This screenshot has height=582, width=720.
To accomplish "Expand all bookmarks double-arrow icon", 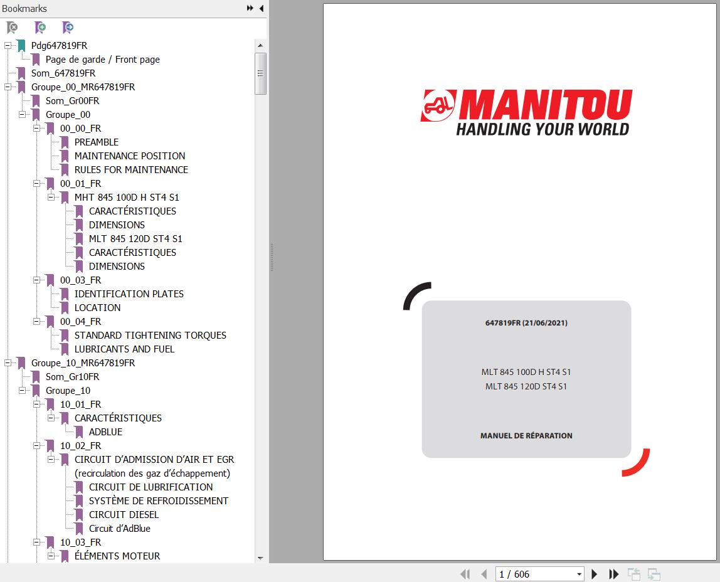I will point(250,8).
